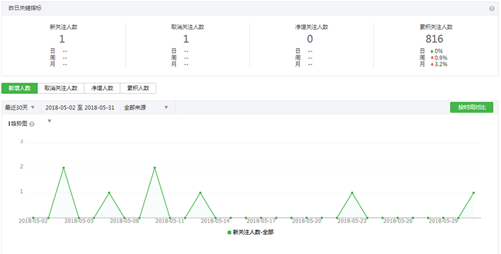Image resolution: width=501 pixels, height=254 pixels.
Task: Open the 2018-05-02 至 2018-05-31 date field
Action: click(80, 108)
